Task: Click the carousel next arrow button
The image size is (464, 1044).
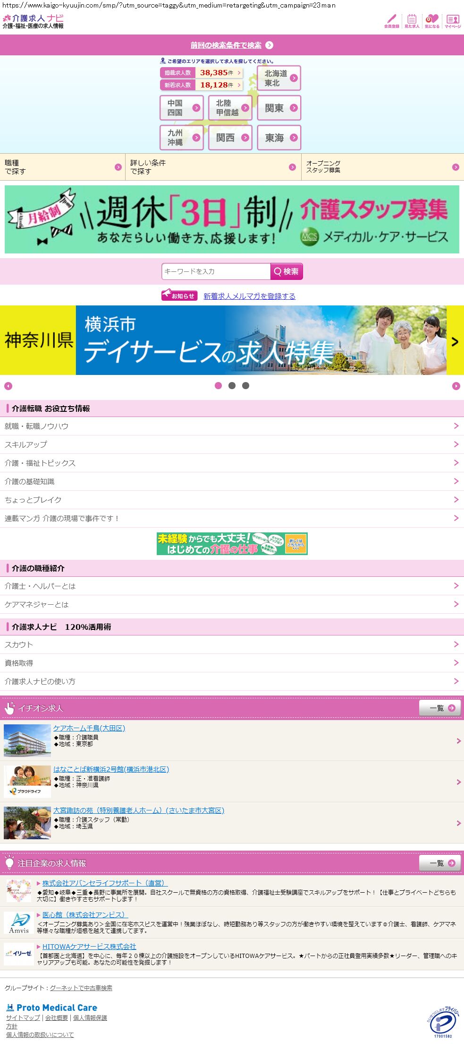Action: (456, 386)
